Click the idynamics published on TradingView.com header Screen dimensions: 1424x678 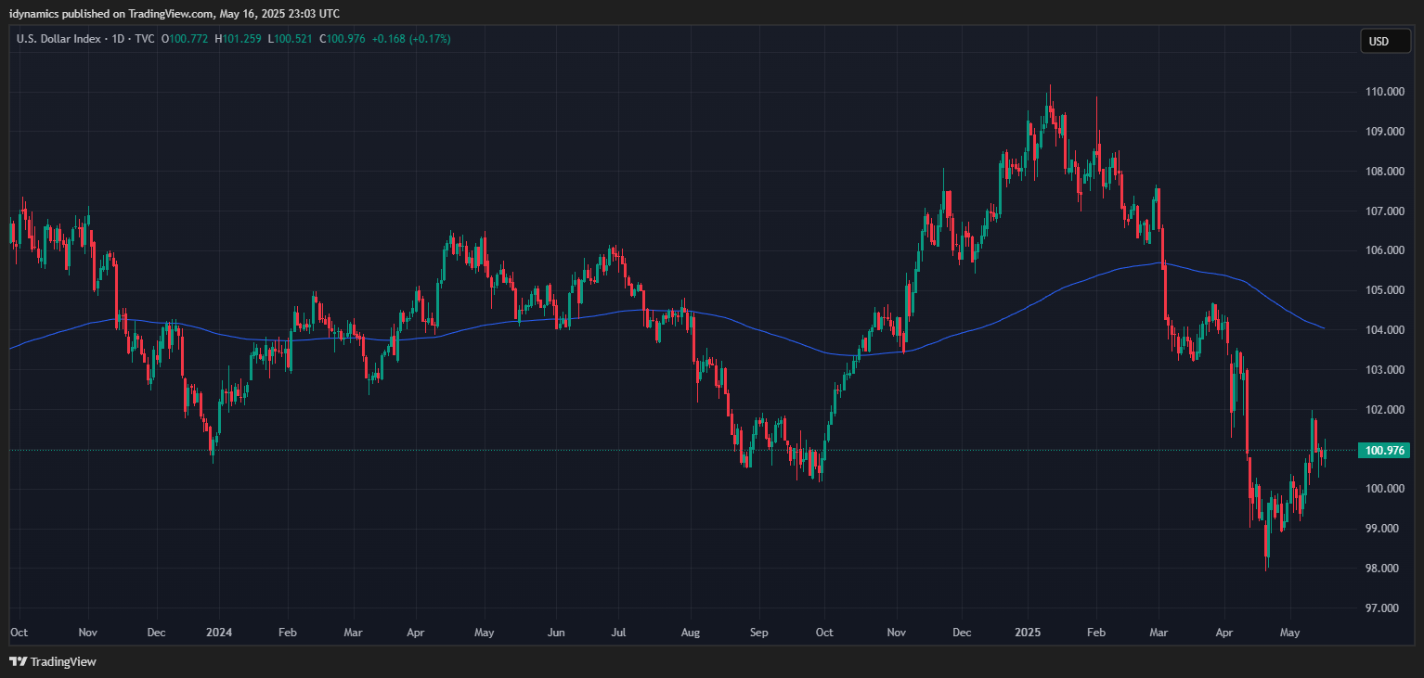click(175, 13)
